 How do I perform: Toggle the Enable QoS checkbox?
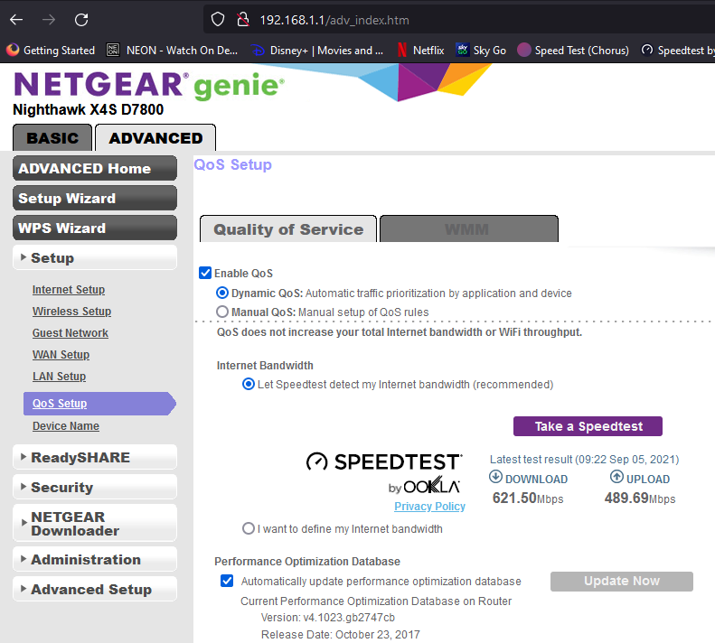(205, 273)
